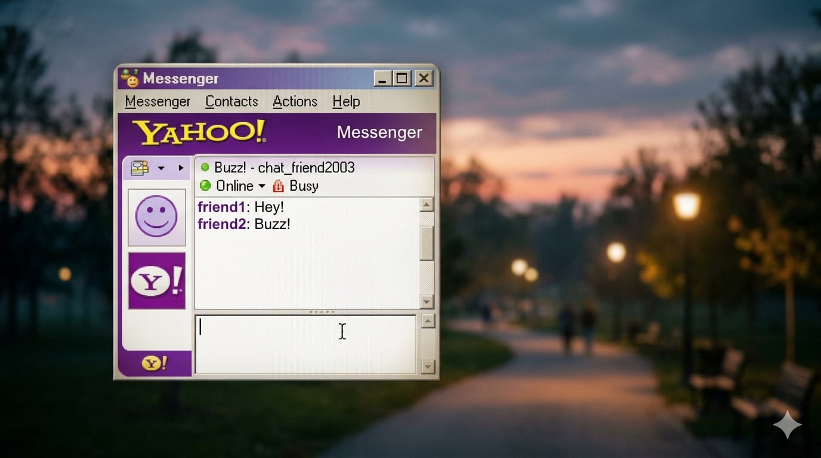This screenshot has height=458, width=821.
Task: Open the Help menu
Action: (346, 102)
